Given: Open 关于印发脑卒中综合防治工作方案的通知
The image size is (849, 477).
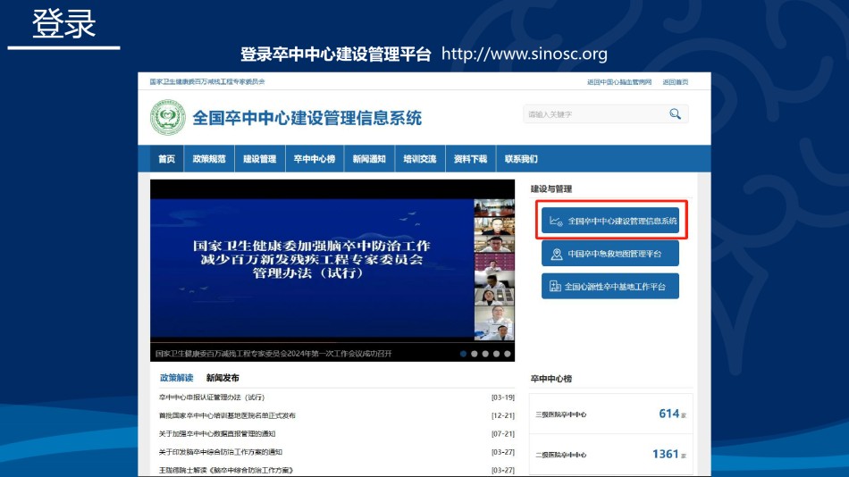Looking at the screenshot, I should click(221, 452).
